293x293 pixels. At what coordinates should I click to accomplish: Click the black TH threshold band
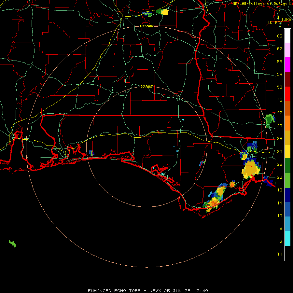click(x=287, y=253)
